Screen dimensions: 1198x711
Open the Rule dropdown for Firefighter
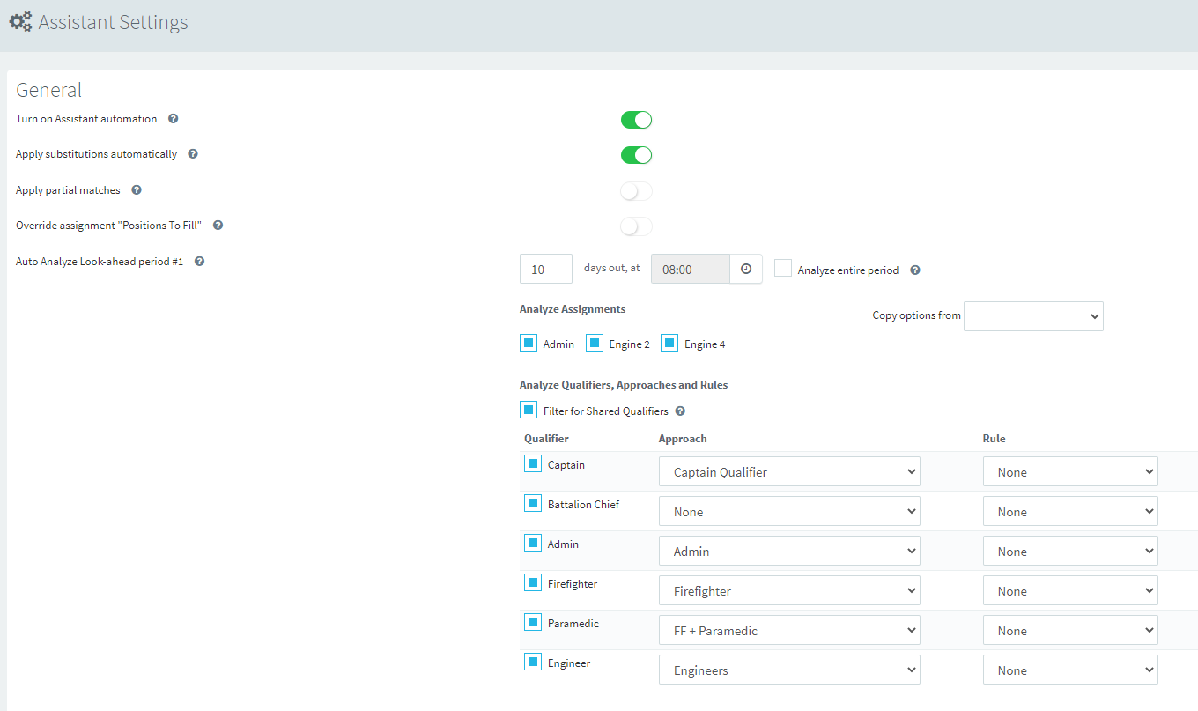click(1070, 590)
